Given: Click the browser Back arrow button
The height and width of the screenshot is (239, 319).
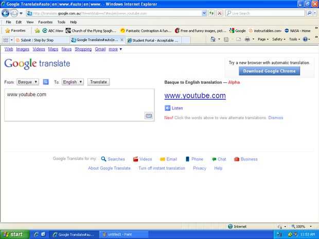Looking at the screenshot, I should pos(5,13).
